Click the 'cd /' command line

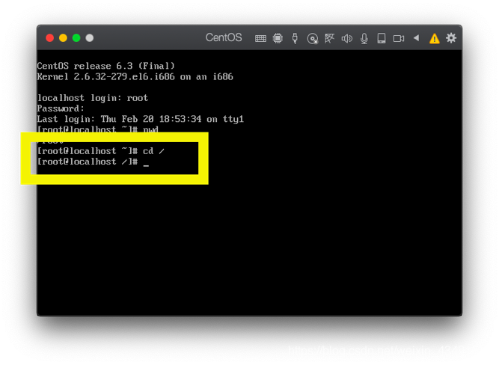pyautogui.click(x=100, y=151)
